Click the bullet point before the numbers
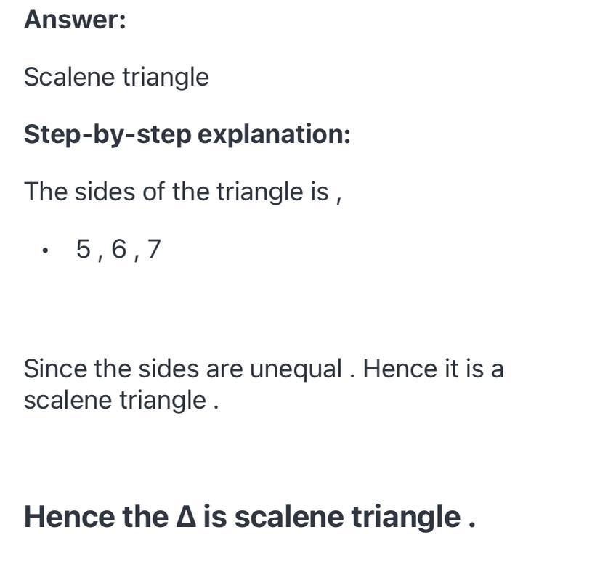600x572 pixels. 45,250
